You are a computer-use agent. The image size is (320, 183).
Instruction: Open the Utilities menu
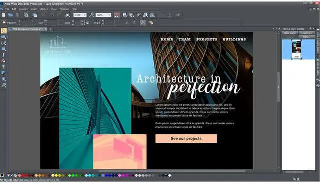click(43, 9)
